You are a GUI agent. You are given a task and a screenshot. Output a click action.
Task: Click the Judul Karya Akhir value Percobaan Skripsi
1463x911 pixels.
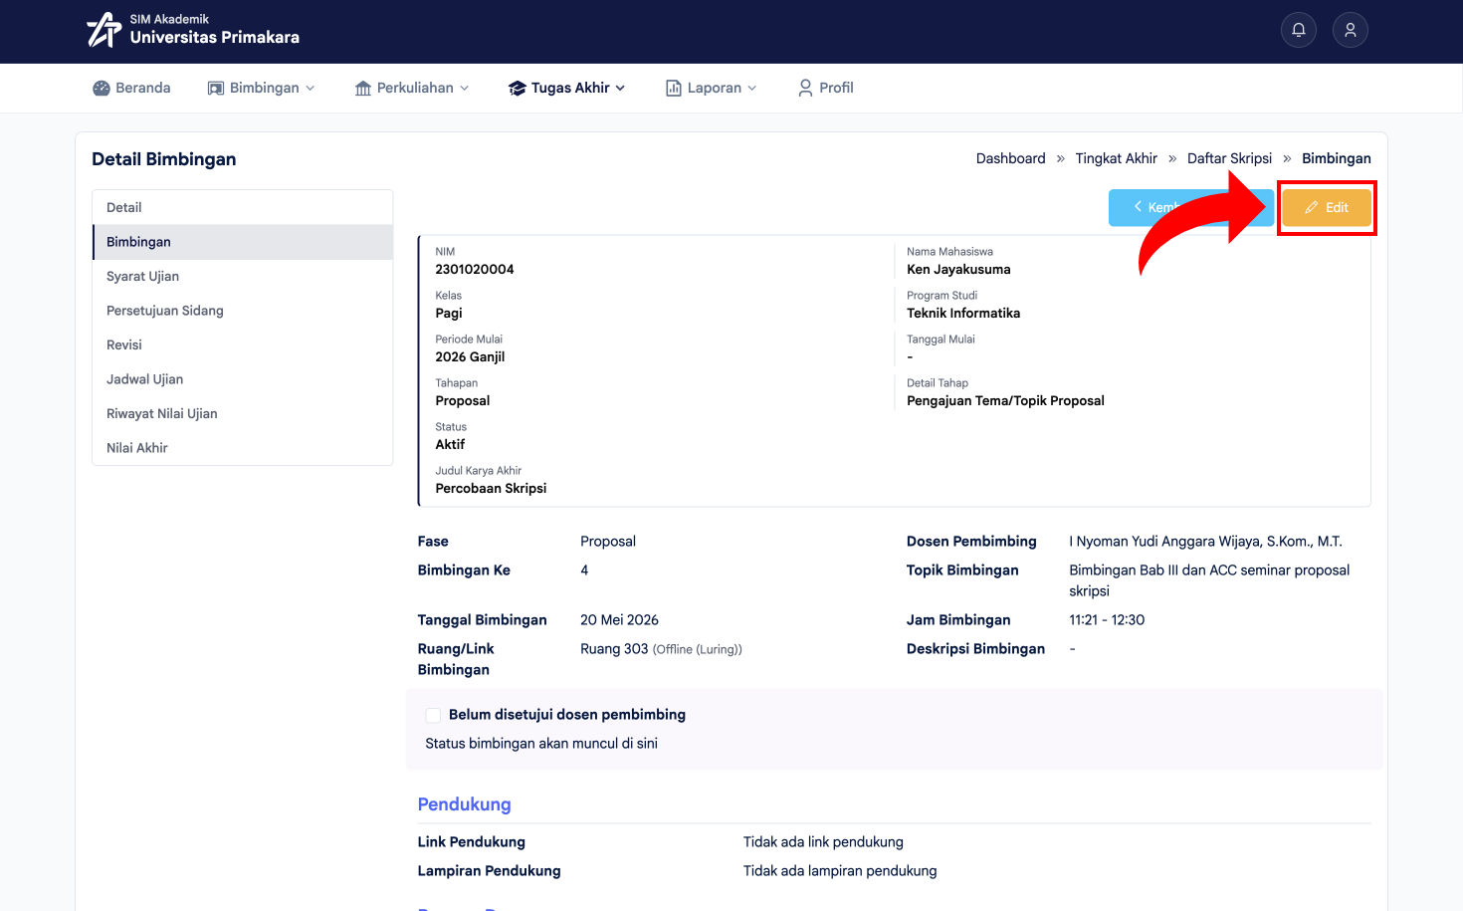tap(491, 488)
